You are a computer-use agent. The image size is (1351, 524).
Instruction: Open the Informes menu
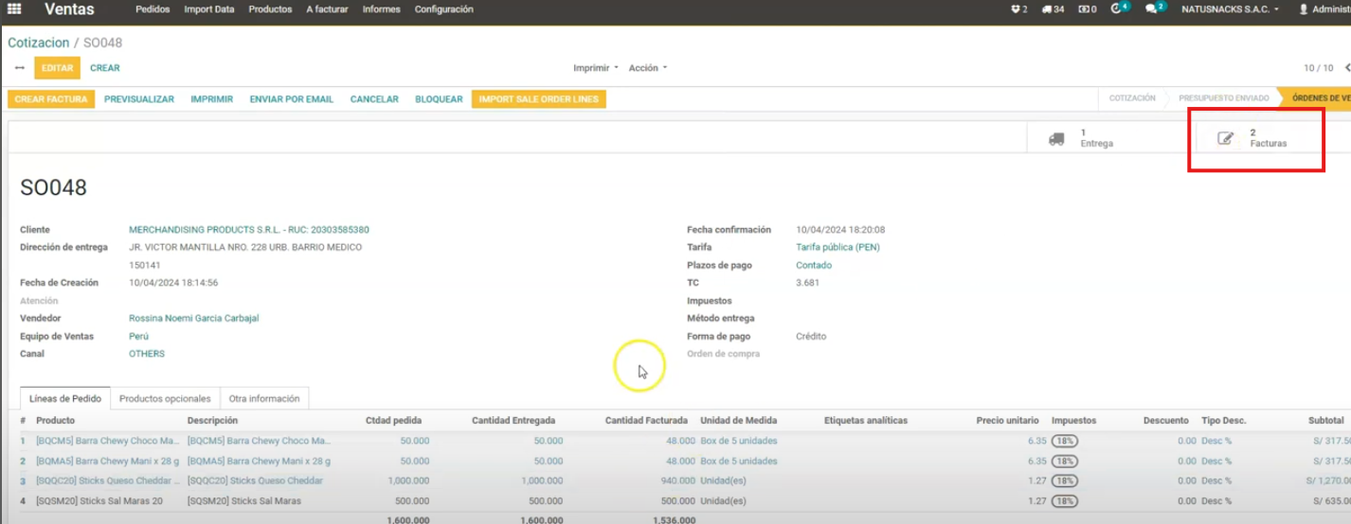(381, 9)
